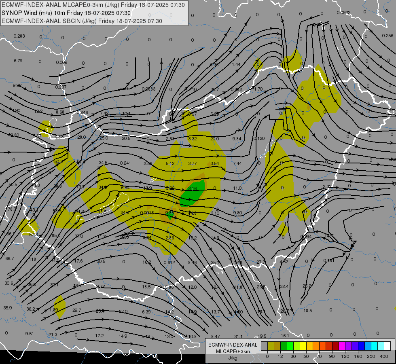Click the gray legend swatch below 0
The width and height of the screenshot is (396, 364).
pyautogui.click(x=264, y=346)
